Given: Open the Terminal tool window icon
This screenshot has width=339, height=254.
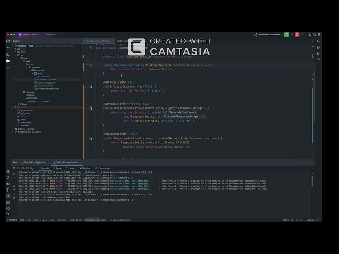Looking at the screenshot, I should [x=8, y=202].
